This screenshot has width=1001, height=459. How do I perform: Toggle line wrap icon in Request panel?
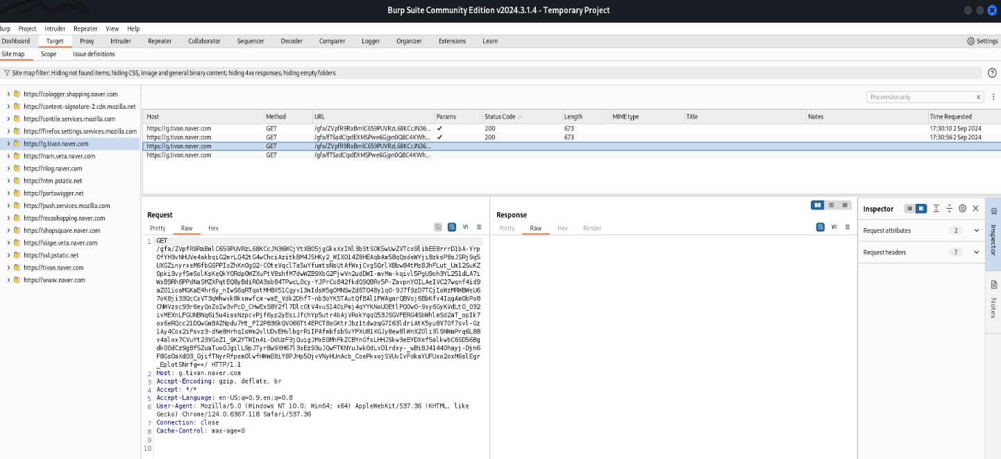tap(452, 227)
